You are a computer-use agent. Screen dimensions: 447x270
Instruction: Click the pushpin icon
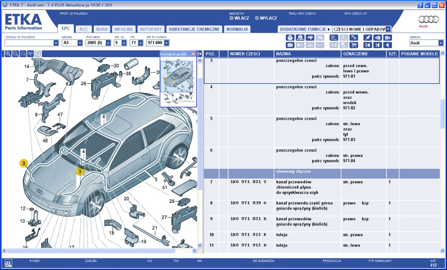(x=368, y=37)
